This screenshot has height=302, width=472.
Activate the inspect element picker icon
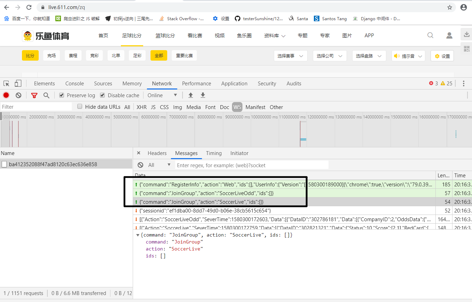coord(6,84)
